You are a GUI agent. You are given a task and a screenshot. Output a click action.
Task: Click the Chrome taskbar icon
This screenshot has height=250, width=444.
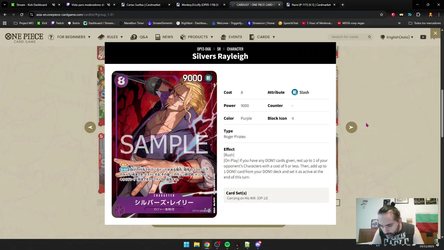pos(207,244)
